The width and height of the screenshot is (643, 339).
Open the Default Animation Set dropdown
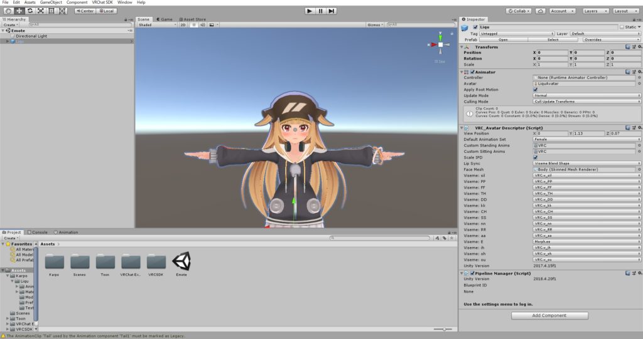coord(586,139)
